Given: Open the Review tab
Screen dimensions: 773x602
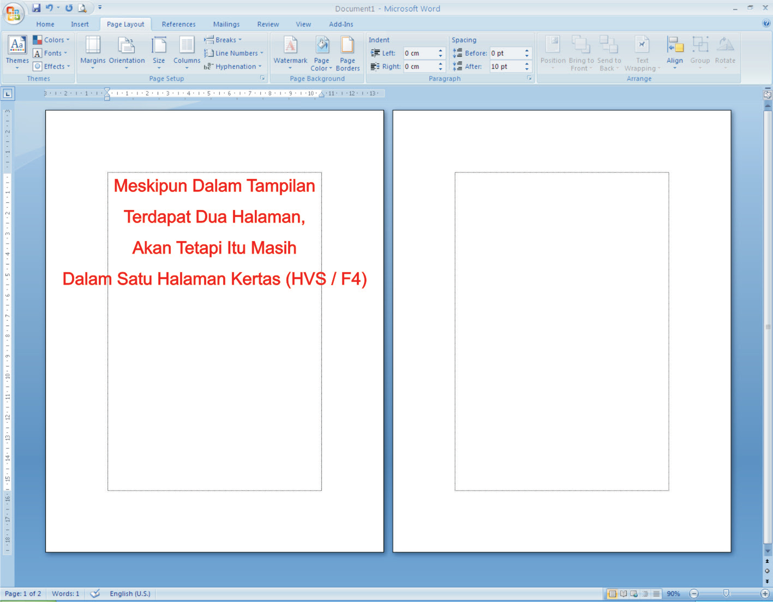Looking at the screenshot, I should pos(268,25).
